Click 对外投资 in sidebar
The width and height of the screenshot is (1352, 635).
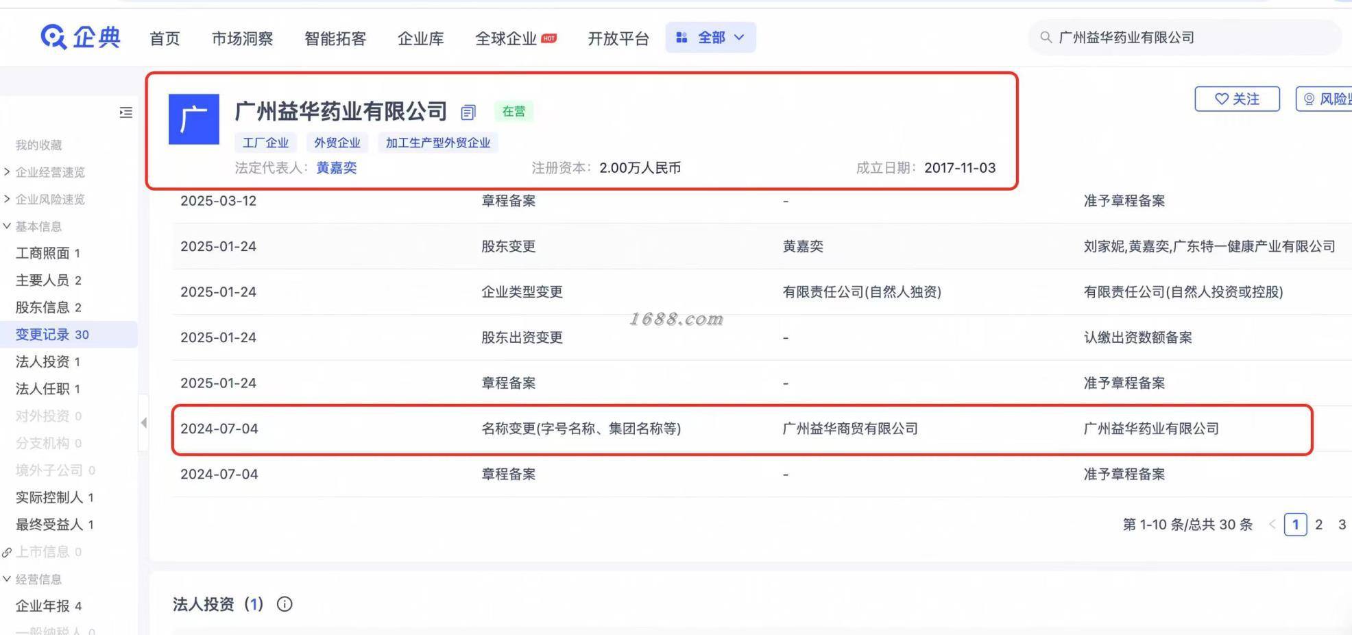[x=49, y=416]
